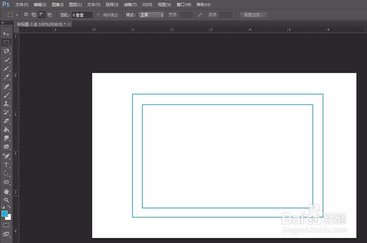Choose Add to selection mode
The width and height of the screenshot is (367, 243).
(34, 15)
